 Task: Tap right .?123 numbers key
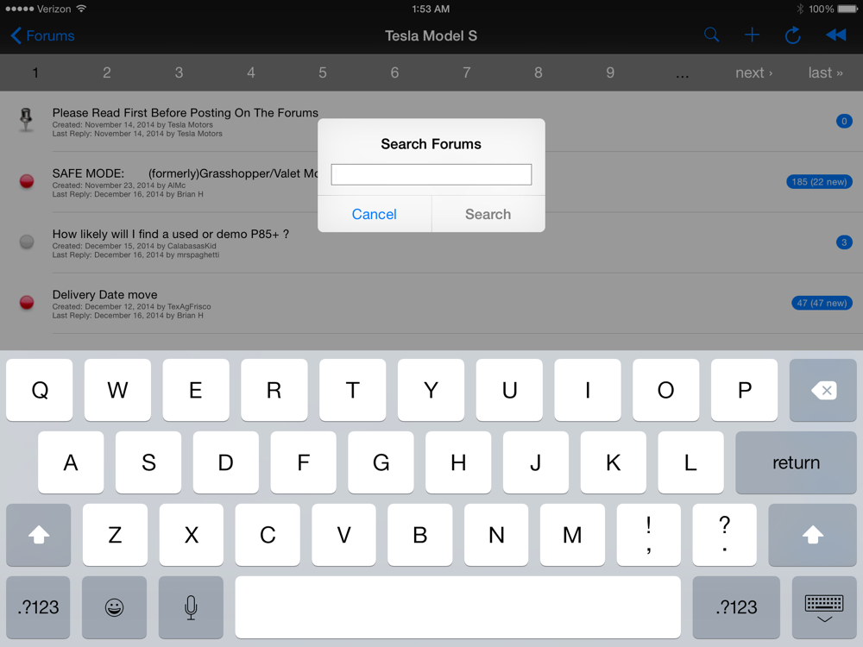(736, 607)
